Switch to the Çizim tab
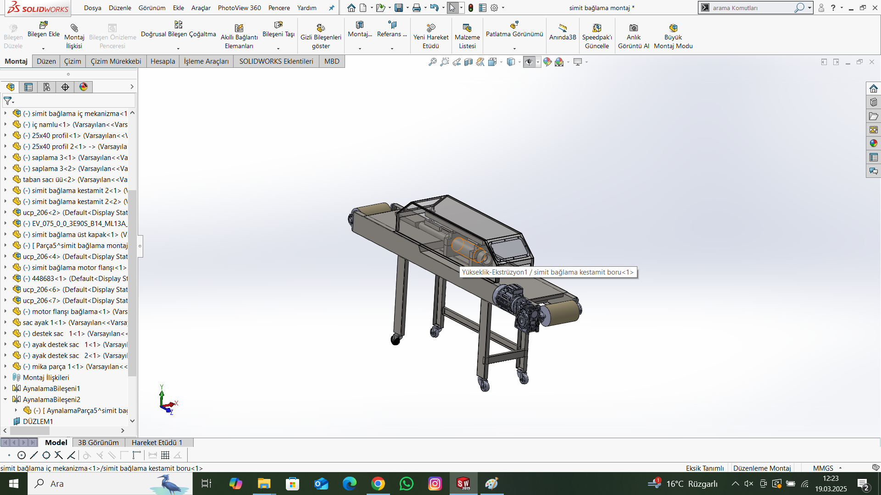The height and width of the screenshot is (495, 881). click(72, 61)
